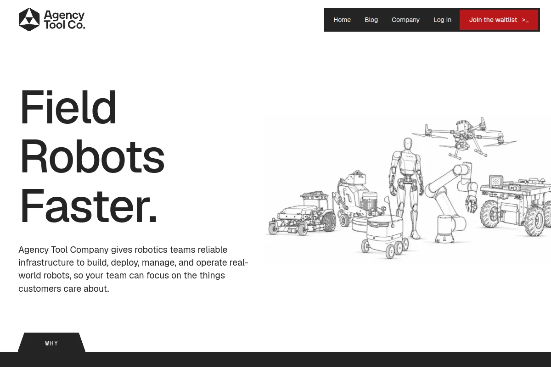Click the Agency Tool Co. triangle logo icon
The image size is (551, 367).
coord(29,20)
